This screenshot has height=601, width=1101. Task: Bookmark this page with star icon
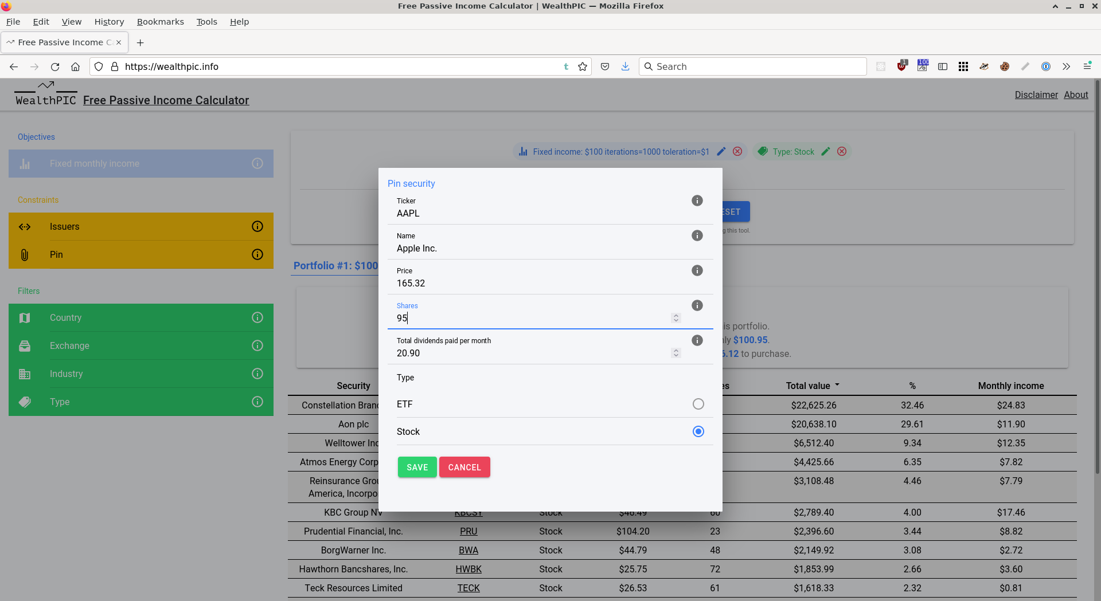pos(583,66)
